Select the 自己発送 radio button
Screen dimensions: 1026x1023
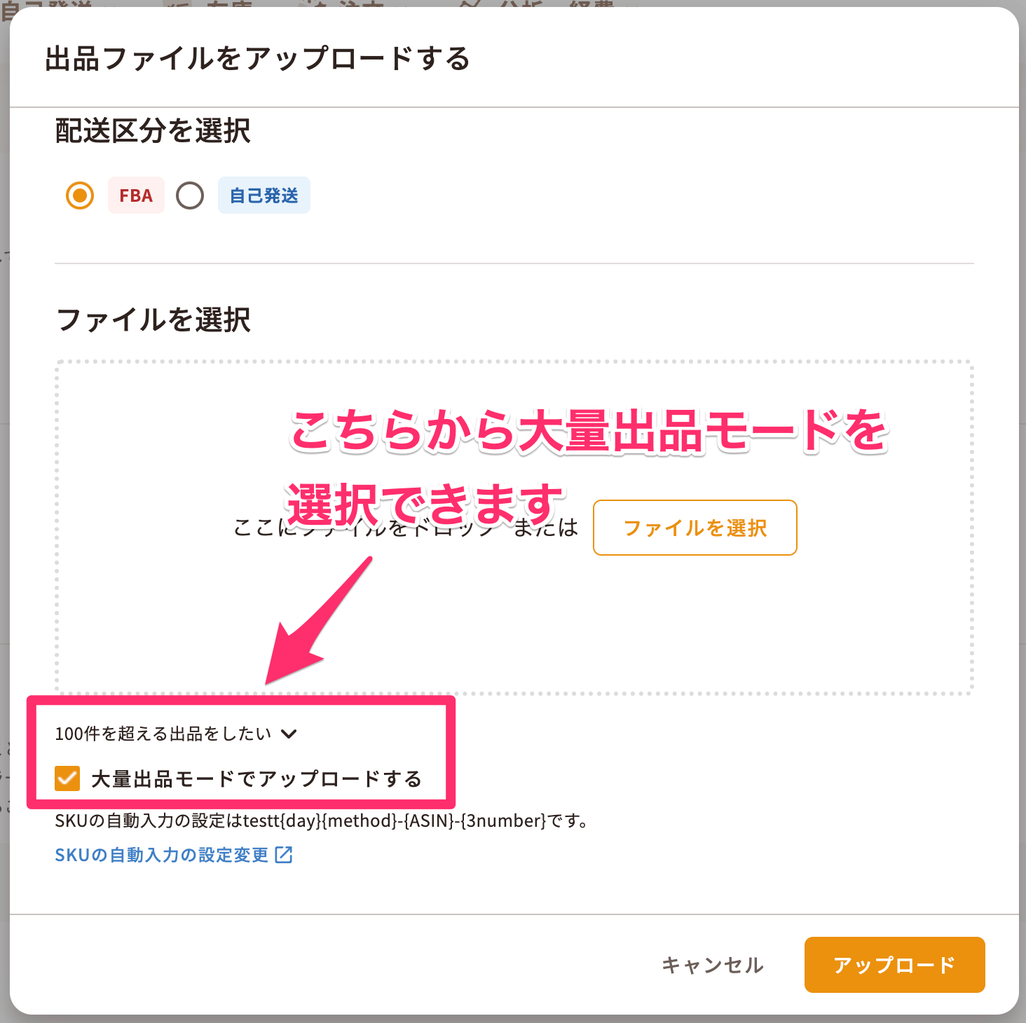[190, 195]
